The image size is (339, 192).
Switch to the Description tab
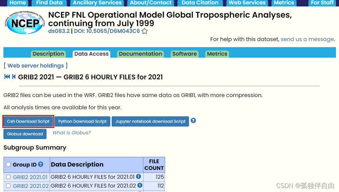(48, 54)
